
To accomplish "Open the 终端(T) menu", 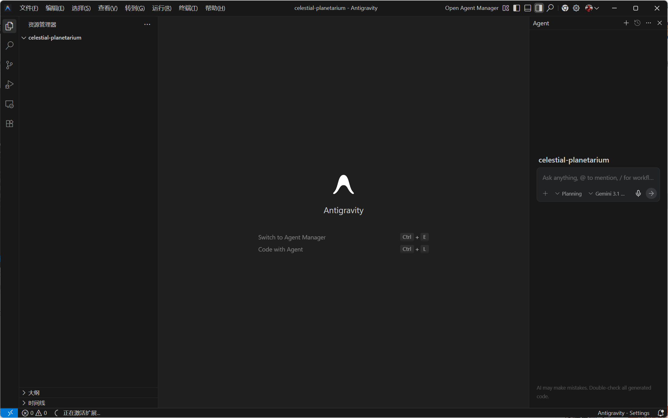I will point(188,8).
